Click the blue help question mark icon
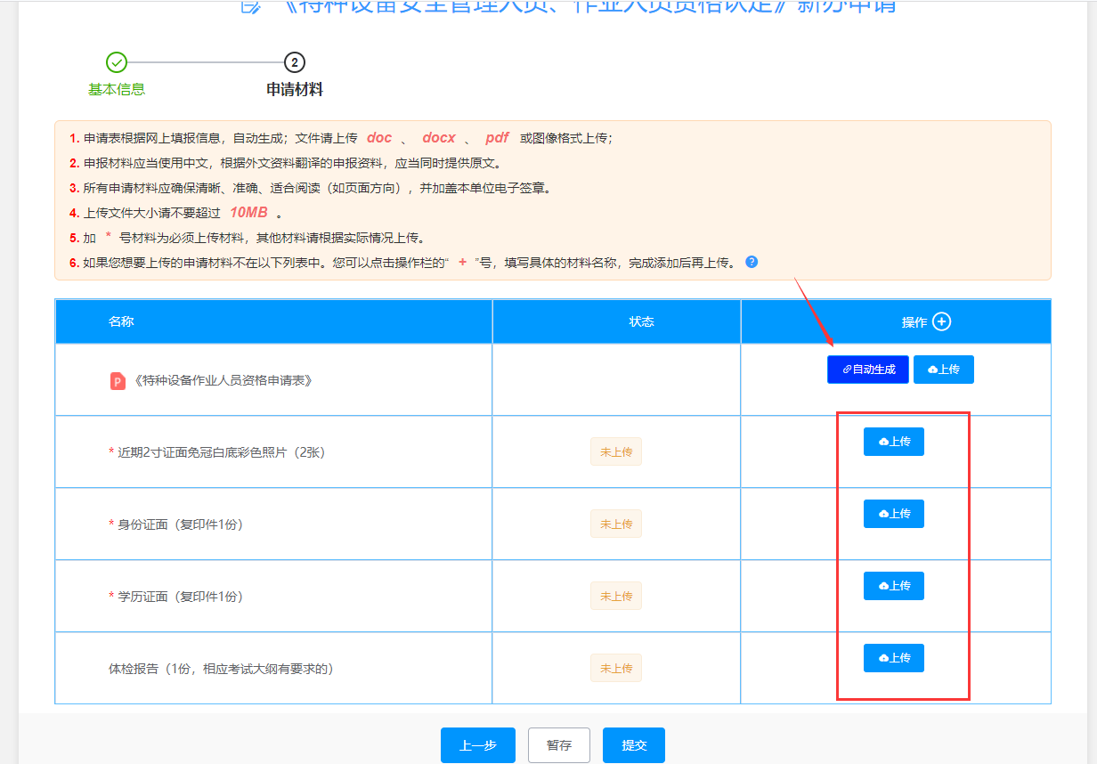1097x764 pixels. (752, 262)
